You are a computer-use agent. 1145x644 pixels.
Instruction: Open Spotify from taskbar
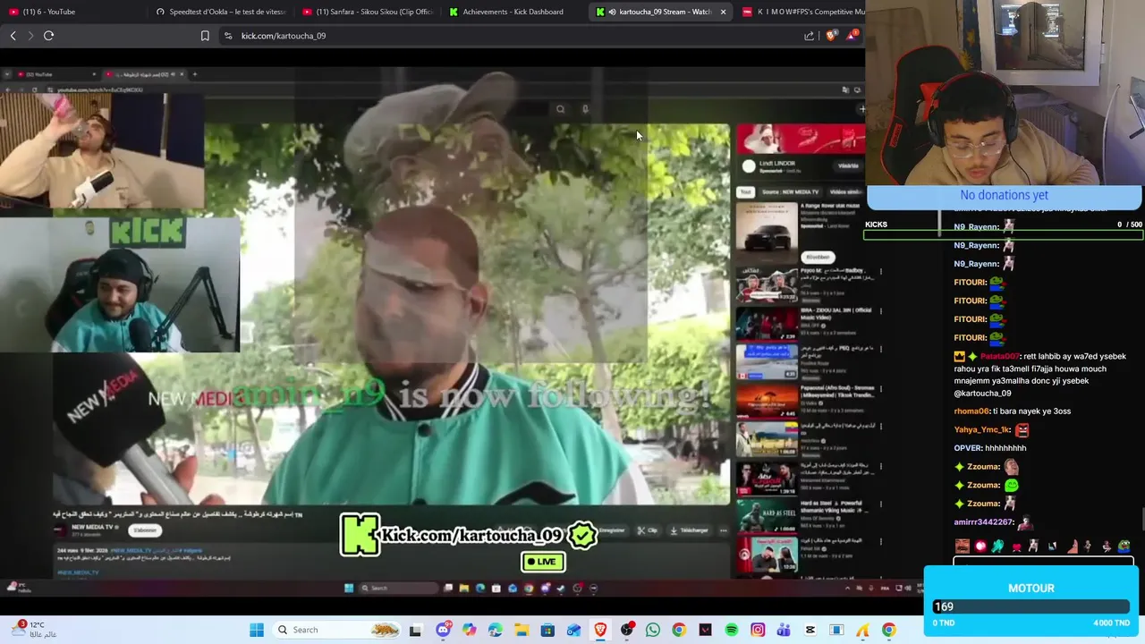[x=732, y=630]
